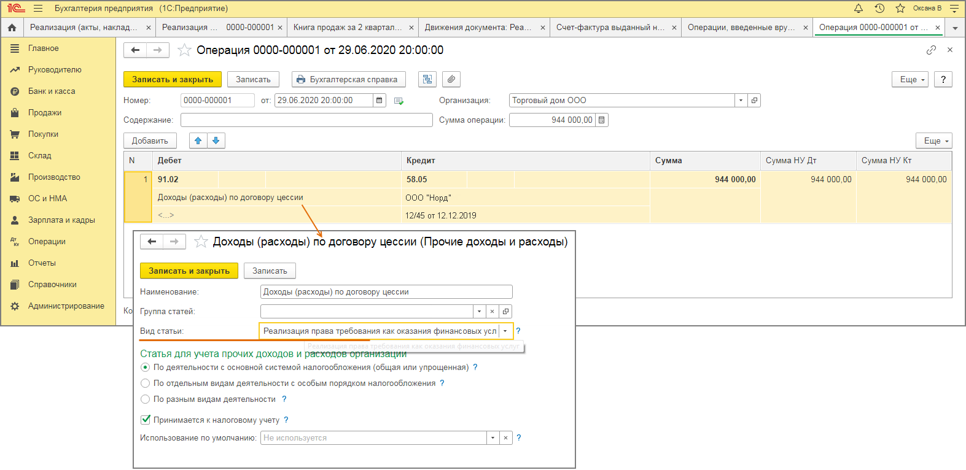Copy link to Операция document
Screen dimensions: 966x470
(931, 50)
